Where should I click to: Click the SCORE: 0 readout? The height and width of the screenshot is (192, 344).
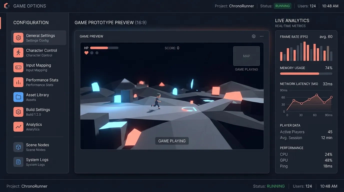[172, 48]
